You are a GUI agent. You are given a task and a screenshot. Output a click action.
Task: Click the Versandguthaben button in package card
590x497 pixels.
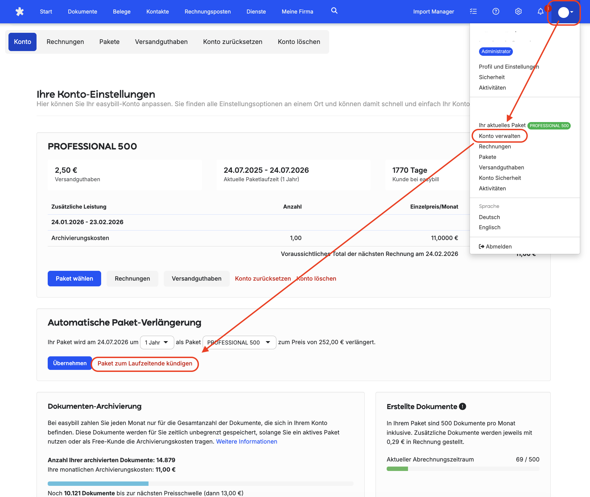(x=197, y=279)
